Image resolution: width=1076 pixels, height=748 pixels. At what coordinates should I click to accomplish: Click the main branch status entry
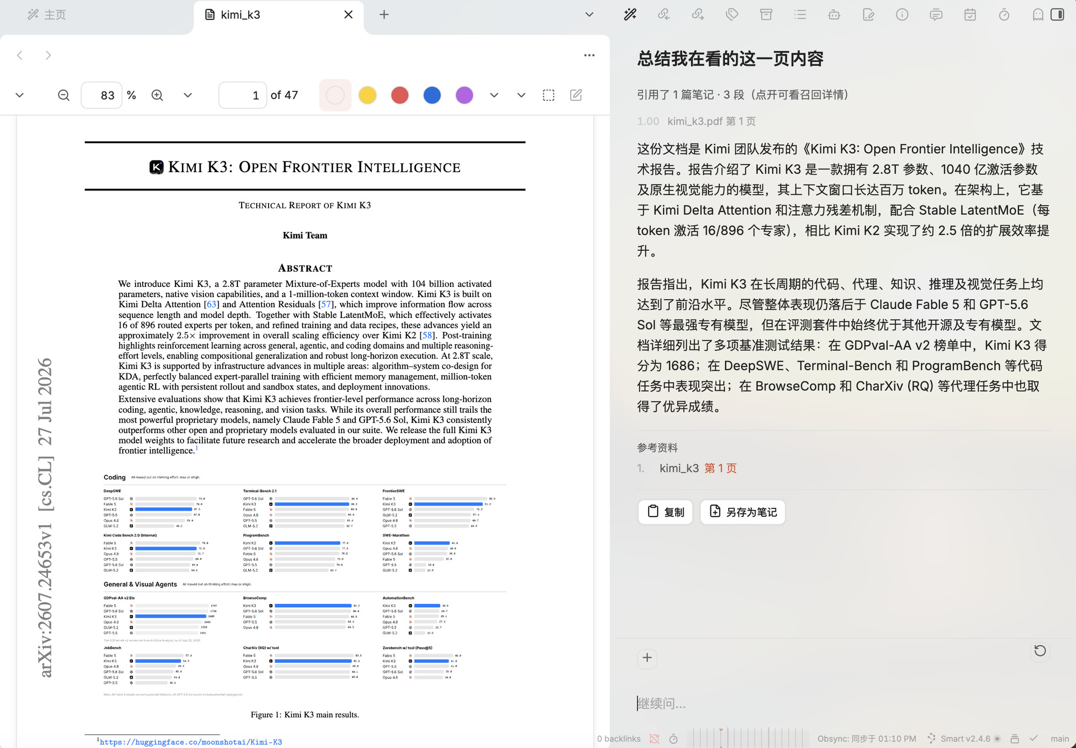pyautogui.click(x=1059, y=739)
